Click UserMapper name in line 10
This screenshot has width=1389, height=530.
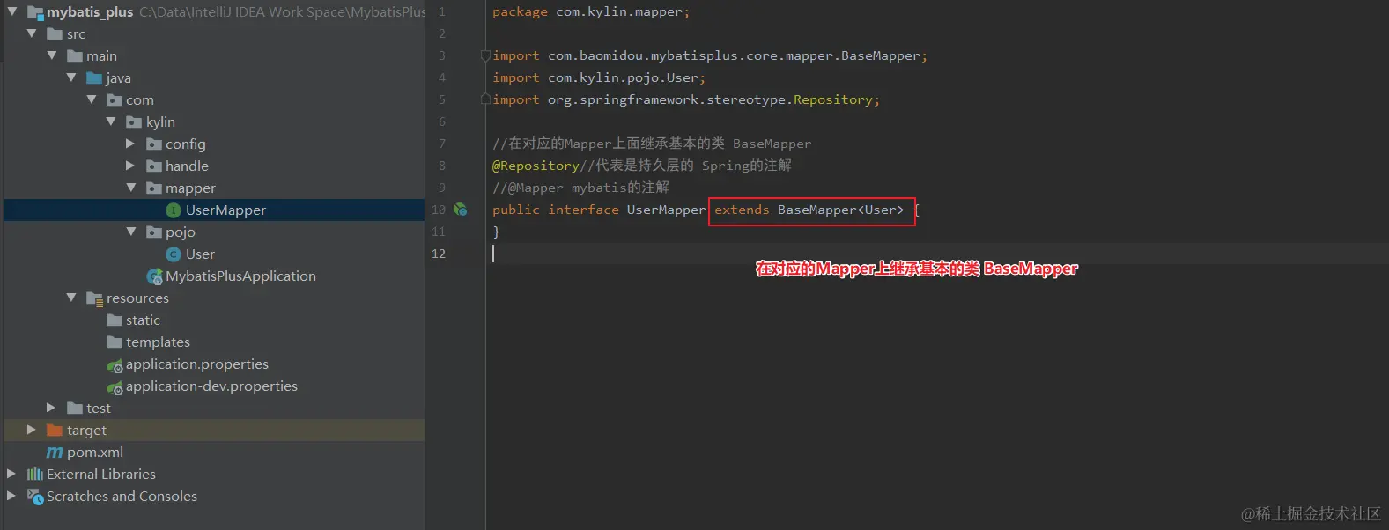tap(666, 210)
